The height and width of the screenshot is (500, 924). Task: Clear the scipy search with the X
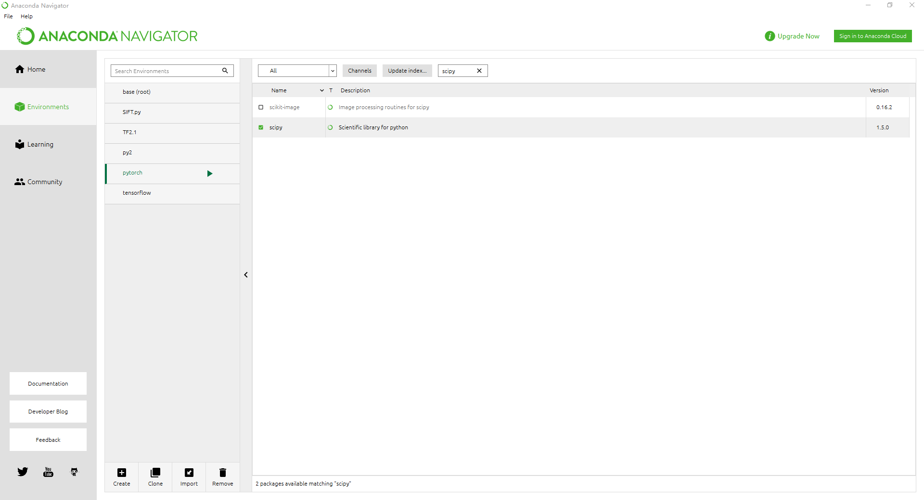tap(479, 70)
